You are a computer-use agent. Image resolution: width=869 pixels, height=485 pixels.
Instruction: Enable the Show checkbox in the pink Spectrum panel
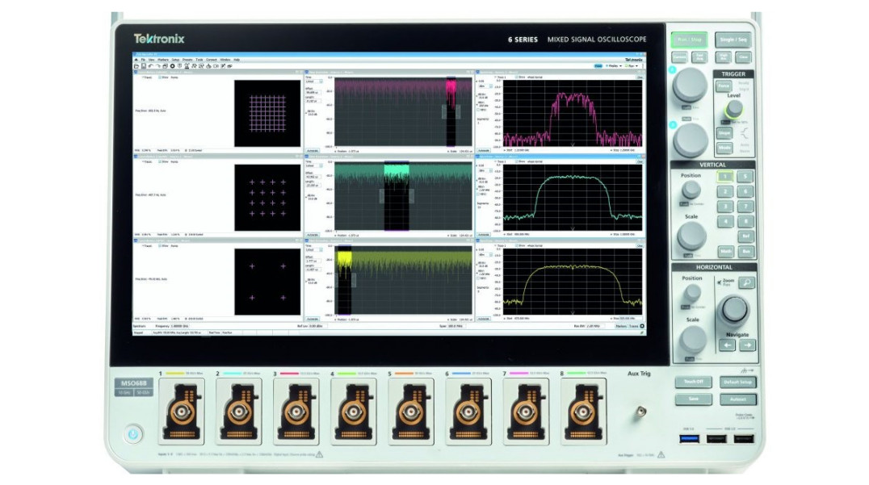518,77
